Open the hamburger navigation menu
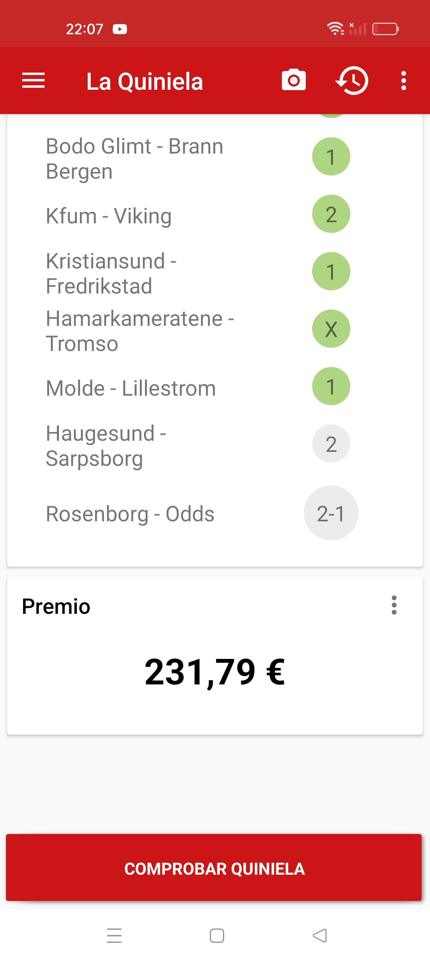430x962 pixels. point(33,81)
